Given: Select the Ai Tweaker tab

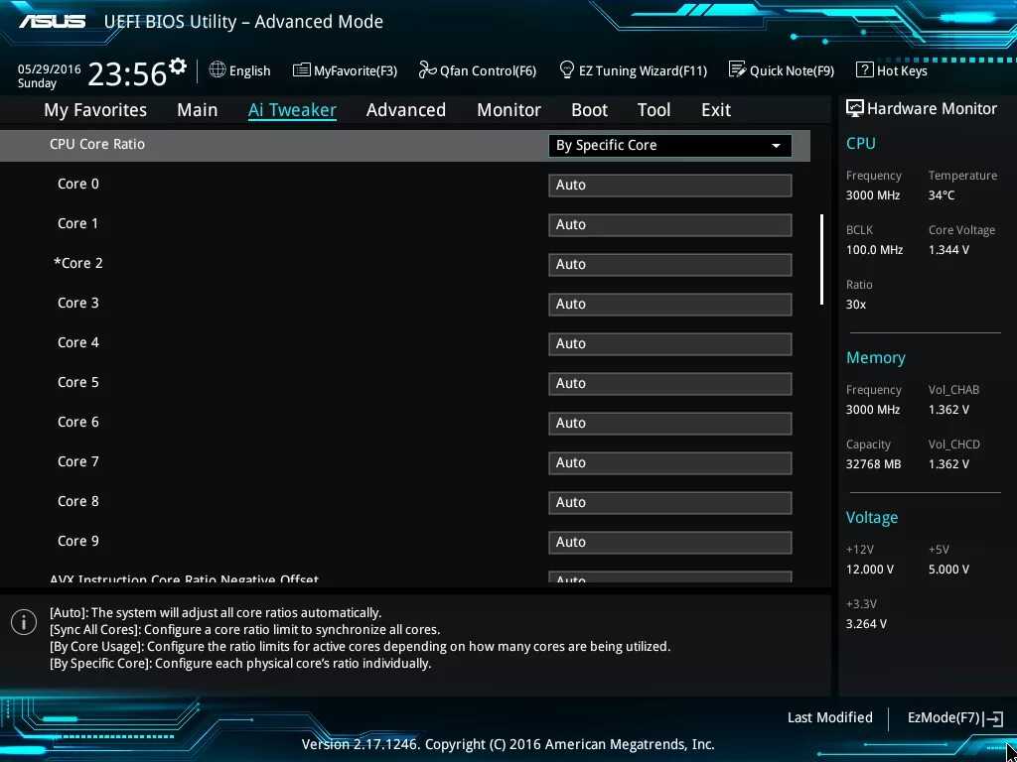Looking at the screenshot, I should click(292, 109).
